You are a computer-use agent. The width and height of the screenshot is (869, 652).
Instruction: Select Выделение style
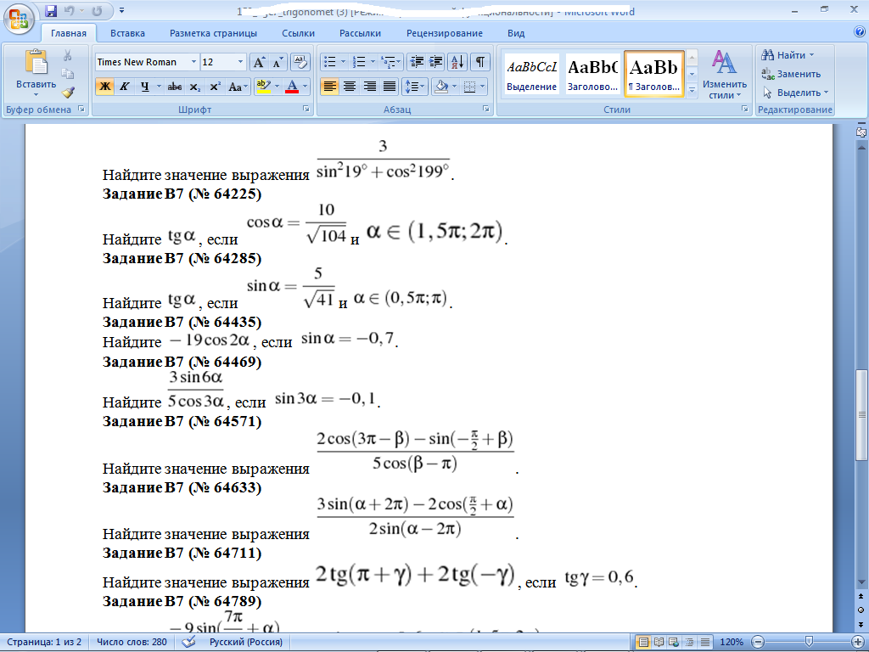click(x=531, y=75)
